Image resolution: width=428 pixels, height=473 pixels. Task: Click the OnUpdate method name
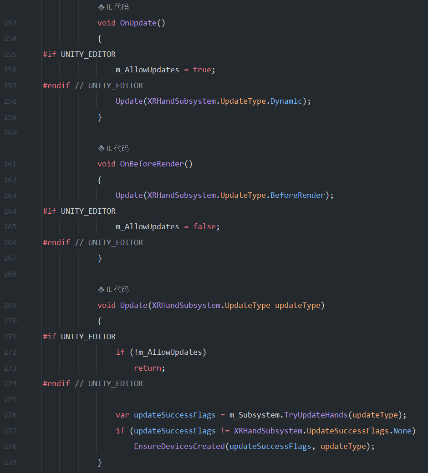point(138,23)
